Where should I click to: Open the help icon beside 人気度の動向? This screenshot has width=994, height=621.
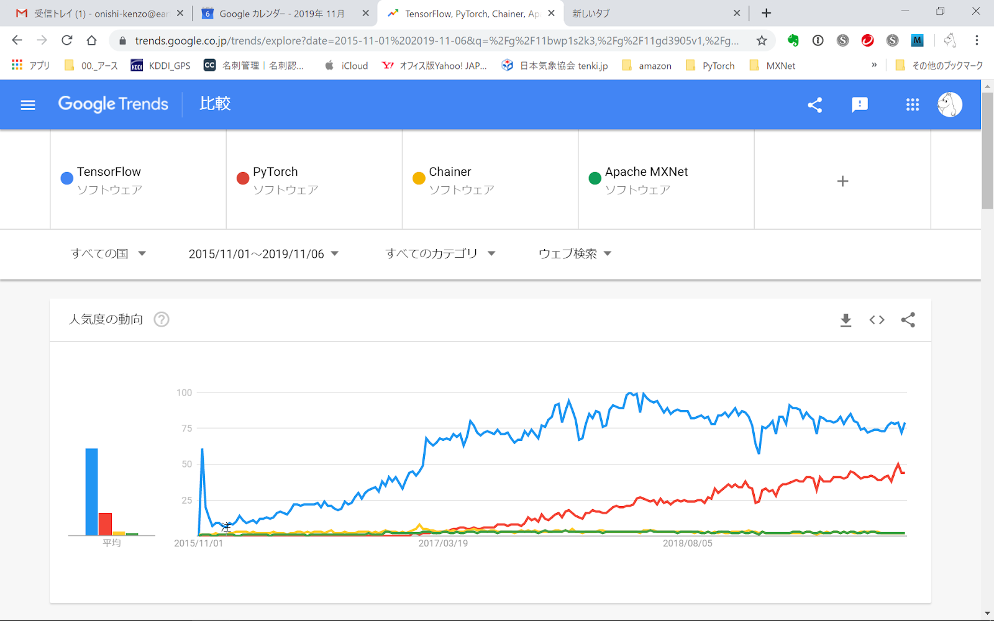(162, 319)
